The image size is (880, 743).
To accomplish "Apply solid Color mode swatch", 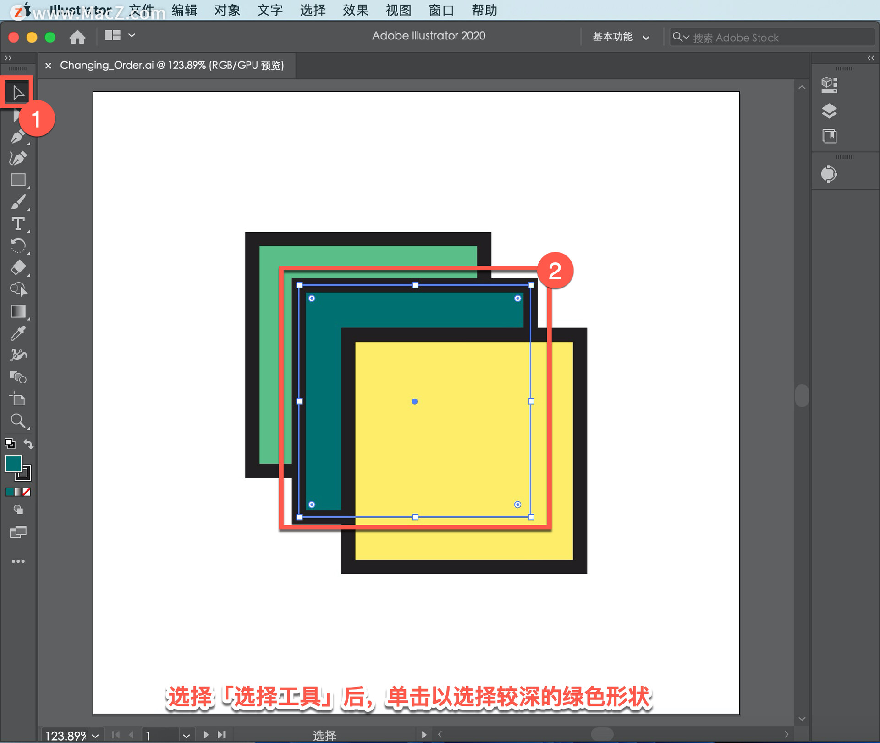I will [10, 492].
